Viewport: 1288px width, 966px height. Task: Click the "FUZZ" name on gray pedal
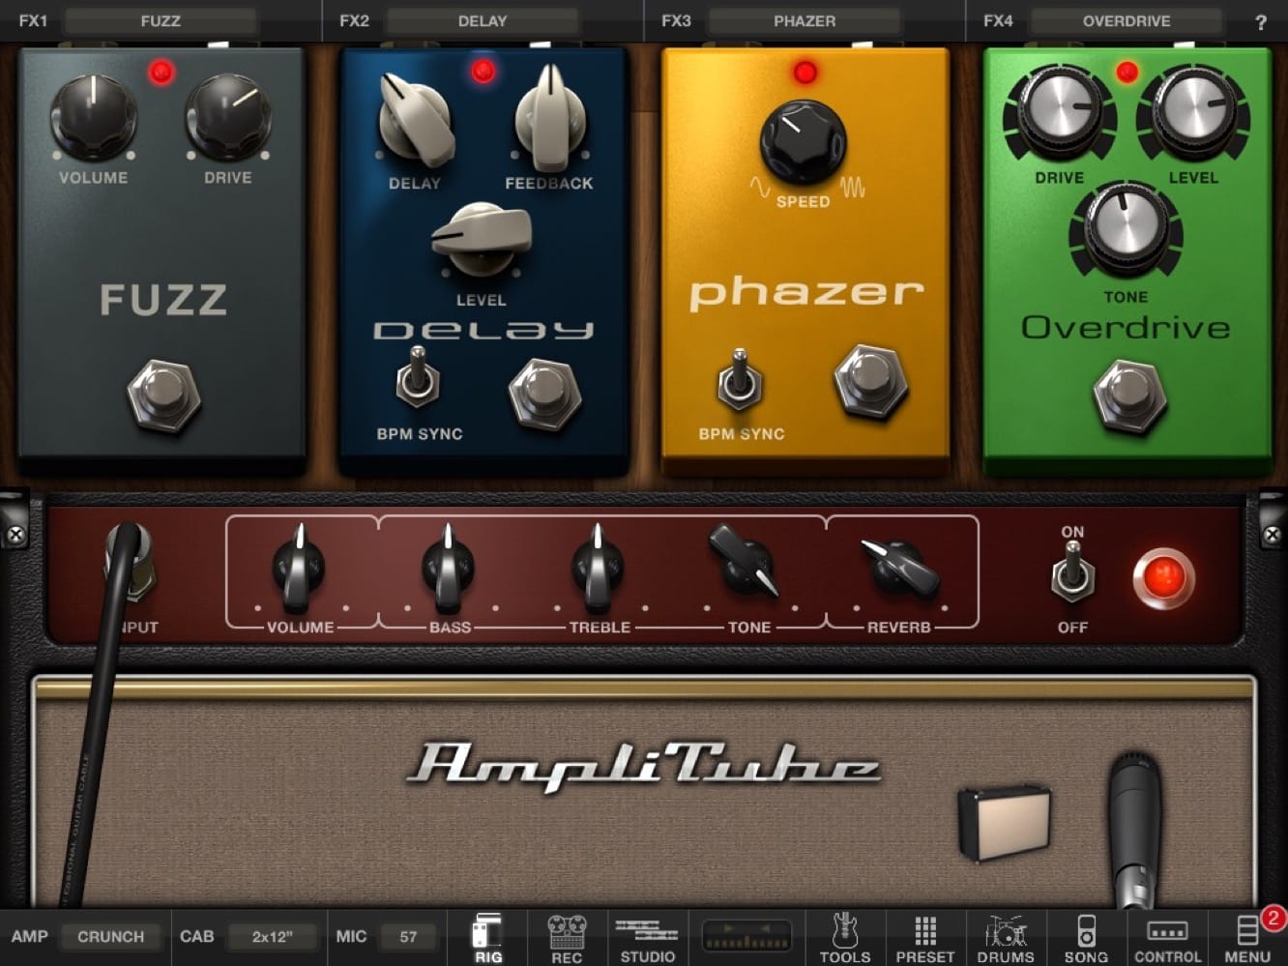coord(163,300)
